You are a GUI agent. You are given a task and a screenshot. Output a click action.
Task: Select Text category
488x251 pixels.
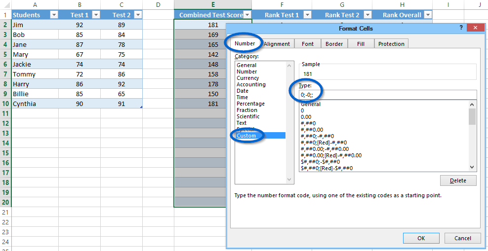click(x=242, y=123)
